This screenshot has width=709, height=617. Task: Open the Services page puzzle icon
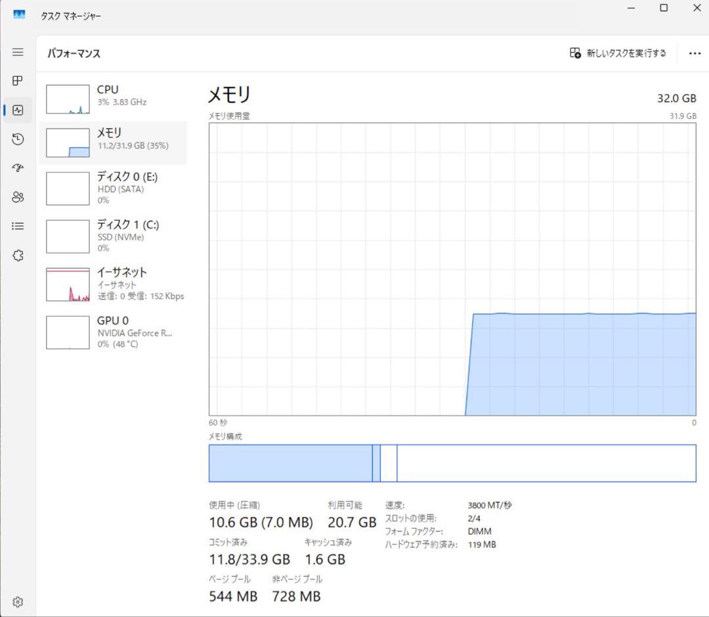18,256
